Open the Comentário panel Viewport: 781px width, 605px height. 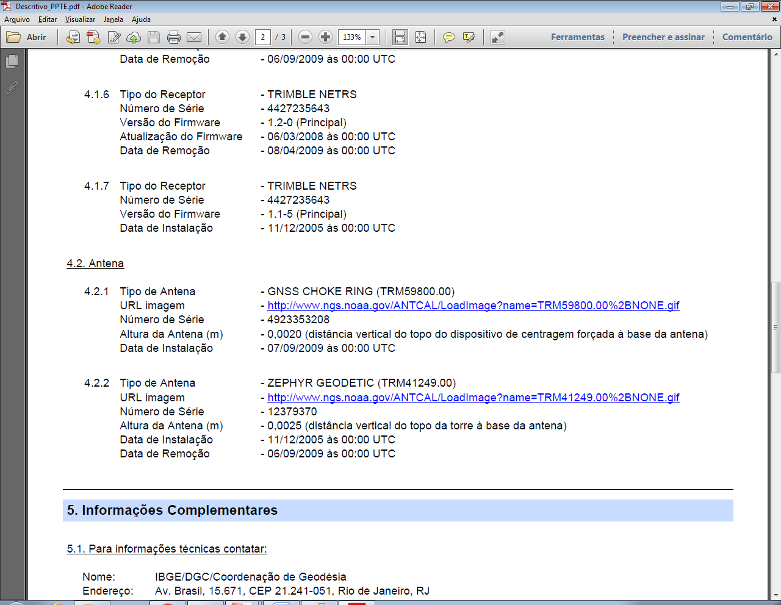tap(747, 37)
